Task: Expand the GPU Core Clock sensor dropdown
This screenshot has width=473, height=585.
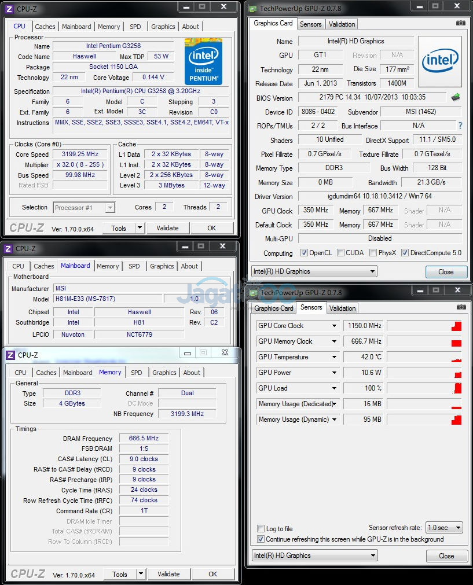Action: pos(334,326)
